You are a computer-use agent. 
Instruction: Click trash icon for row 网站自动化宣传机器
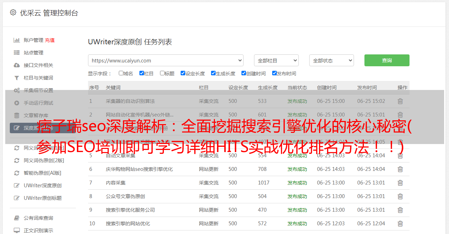click(400, 115)
